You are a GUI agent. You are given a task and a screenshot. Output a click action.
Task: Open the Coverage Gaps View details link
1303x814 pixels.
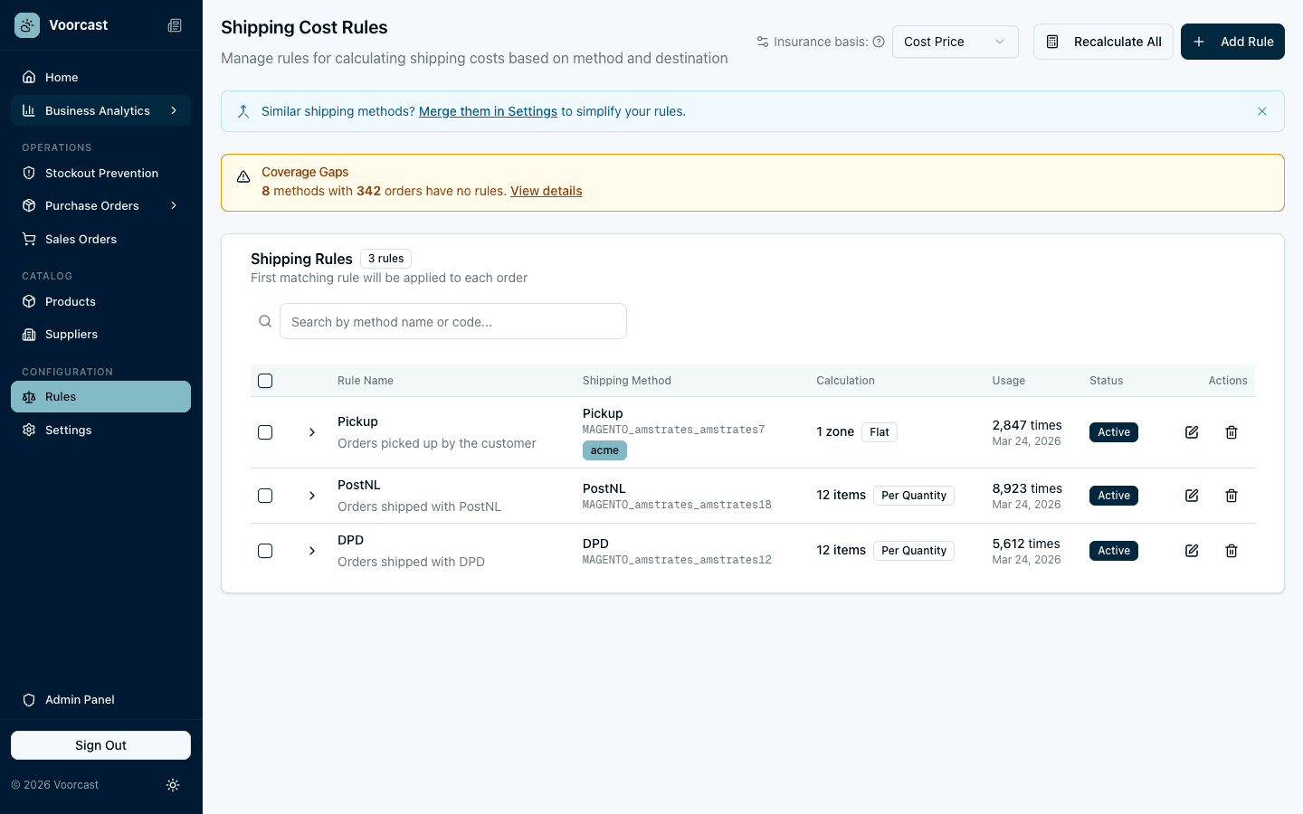pyautogui.click(x=547, y=191)
